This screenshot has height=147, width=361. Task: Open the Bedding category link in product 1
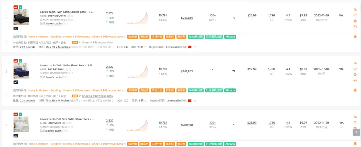(55, 36)
